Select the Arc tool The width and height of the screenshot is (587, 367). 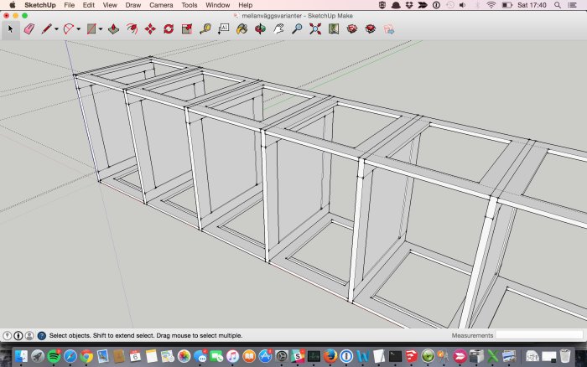tap(69, 28)
